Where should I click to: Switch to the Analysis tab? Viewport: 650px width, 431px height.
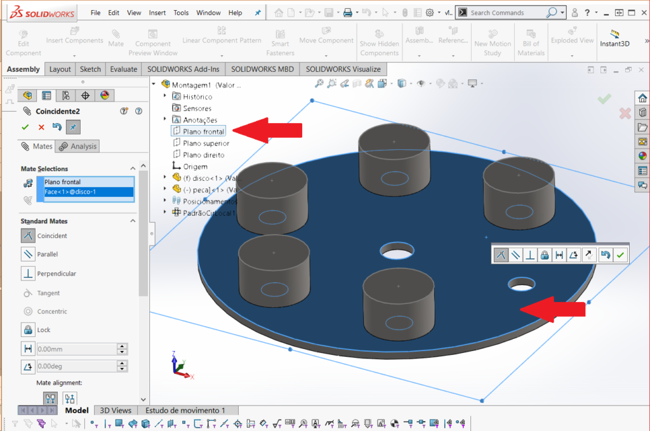pos(77,147)
